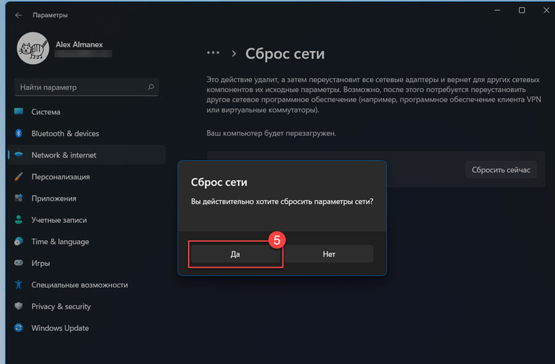Image resolution: width=555 pixels, height=364 pixels.
Task: Click the Персонализация paintbrush icon
Action: pyautogui.click(x=18, y=176)
